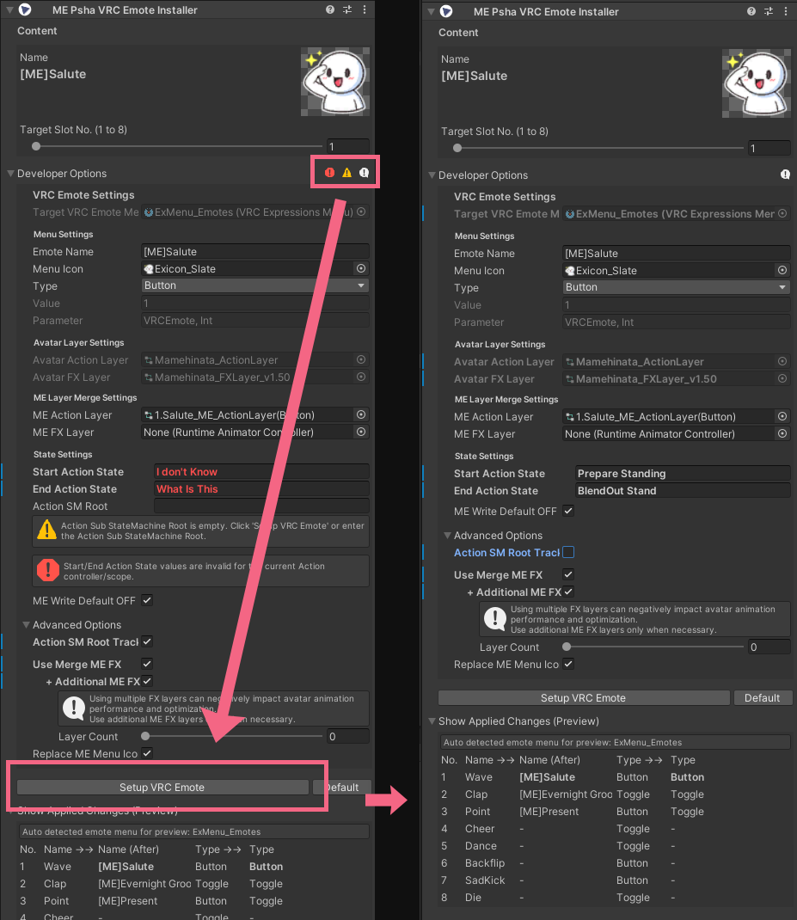Open the help icon in the left panel header
This screenshot has width=797, height=920.
(330, 9)
